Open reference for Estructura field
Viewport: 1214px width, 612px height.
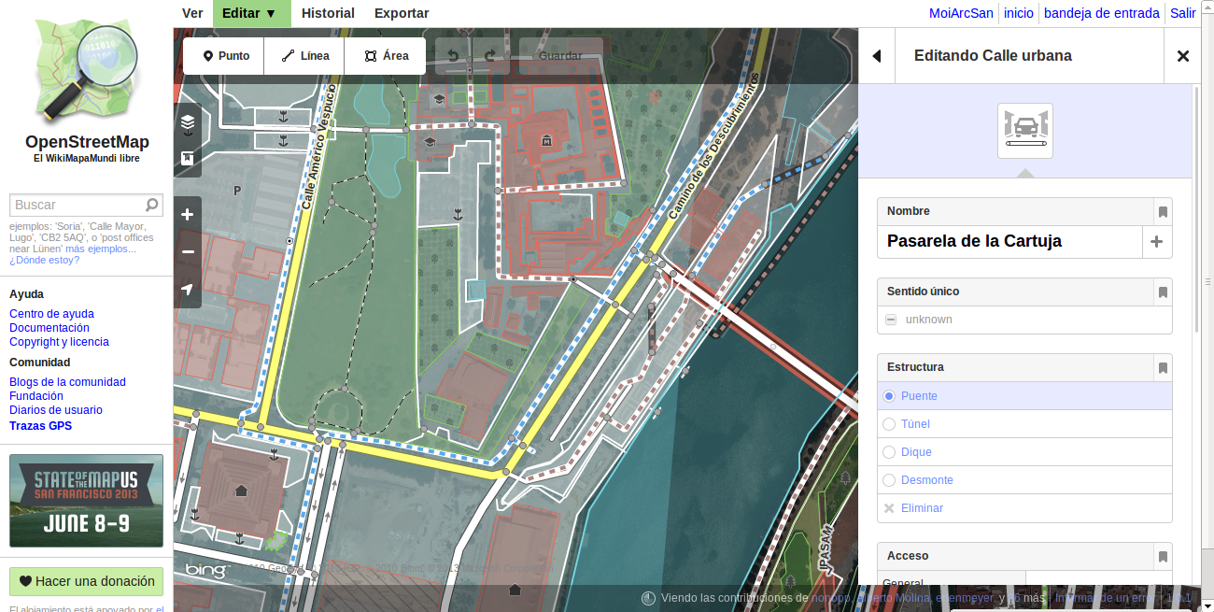click(1163, 368)
